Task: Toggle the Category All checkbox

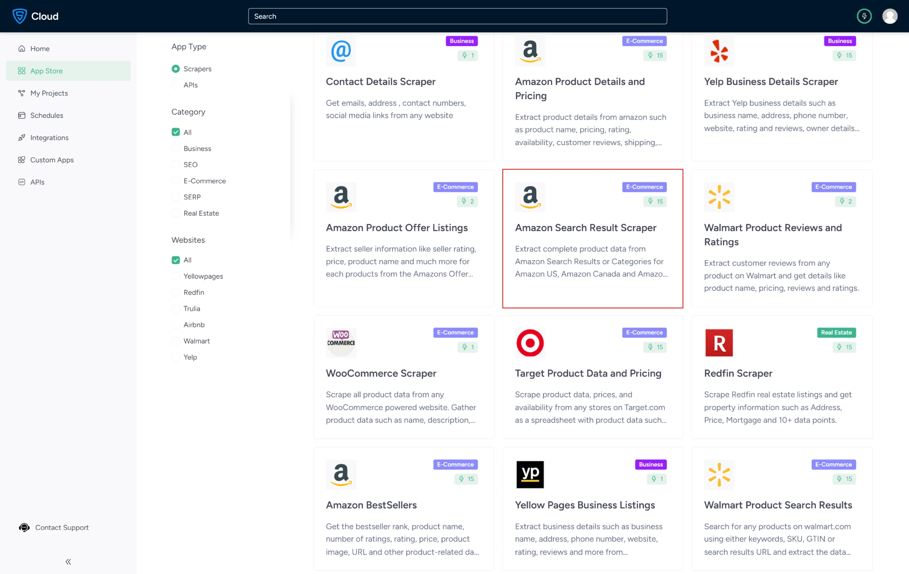Action: pyautogui.click(x=175, y=132)
